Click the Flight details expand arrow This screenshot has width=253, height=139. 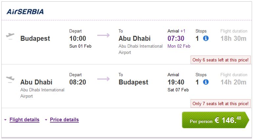click(5, 120)
